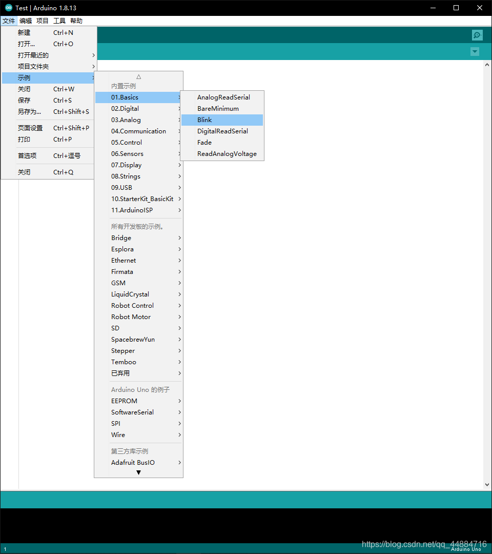This screenshot has width=492, height=554.
Task: Expand 项目文件夹 submenu
Action: coord(49,66)
